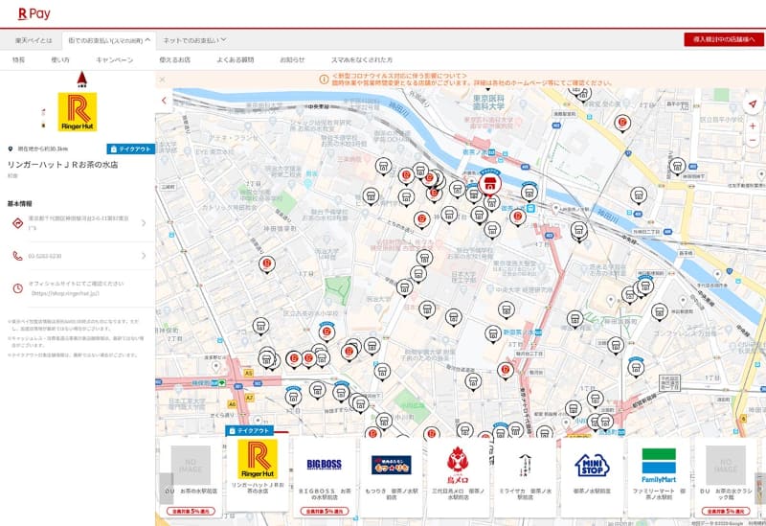The height and width of the screenshot is (526, 766).
Task: Click the lone red pin near 1丁目 on the west
Action: pyautogui.click(x=267, y=264)
